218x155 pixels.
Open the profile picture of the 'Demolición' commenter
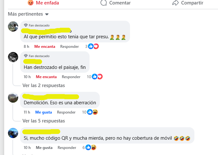click(13, 98)
